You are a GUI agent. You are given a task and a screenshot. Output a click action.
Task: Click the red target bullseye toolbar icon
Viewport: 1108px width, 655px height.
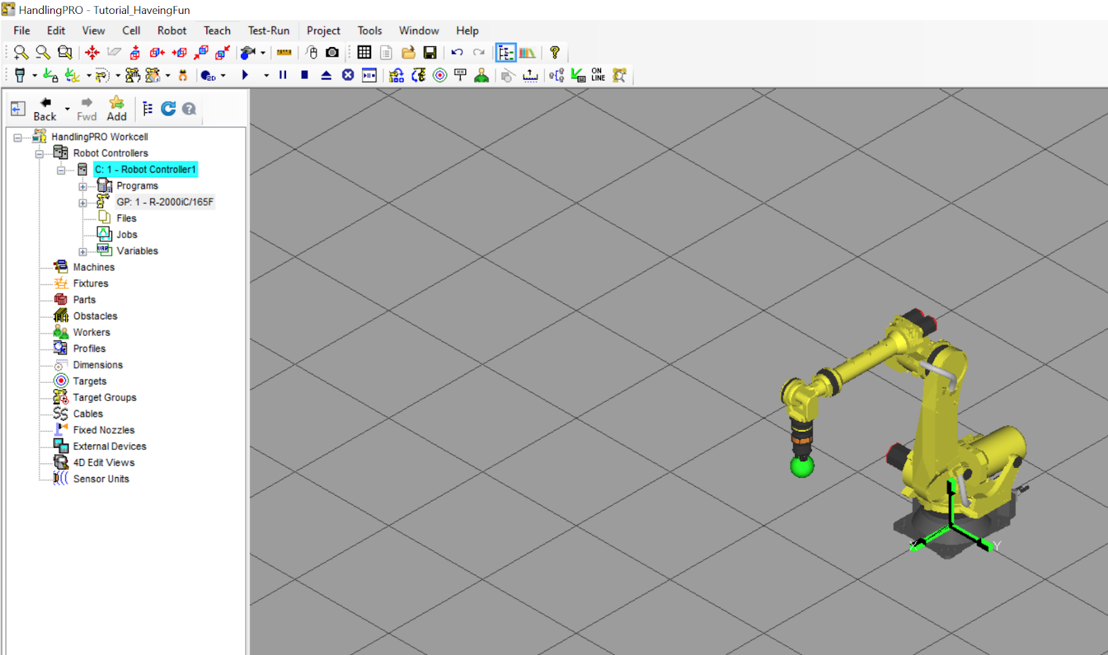(x=440, y=75)
